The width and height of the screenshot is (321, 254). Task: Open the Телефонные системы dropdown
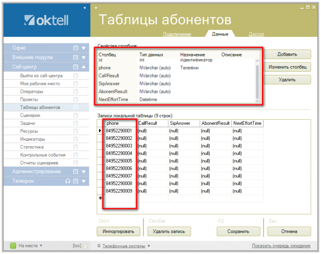pyautogui.click(x=149, y=246)
